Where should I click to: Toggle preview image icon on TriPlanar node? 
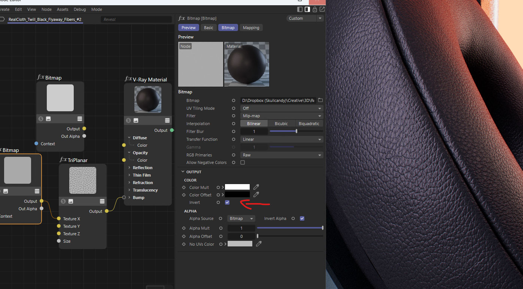[71, 201]
